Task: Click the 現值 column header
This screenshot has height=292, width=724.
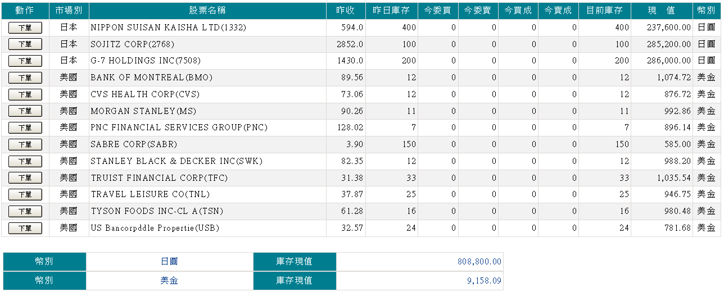Action: pyautogui.click(x=662, y=11)
